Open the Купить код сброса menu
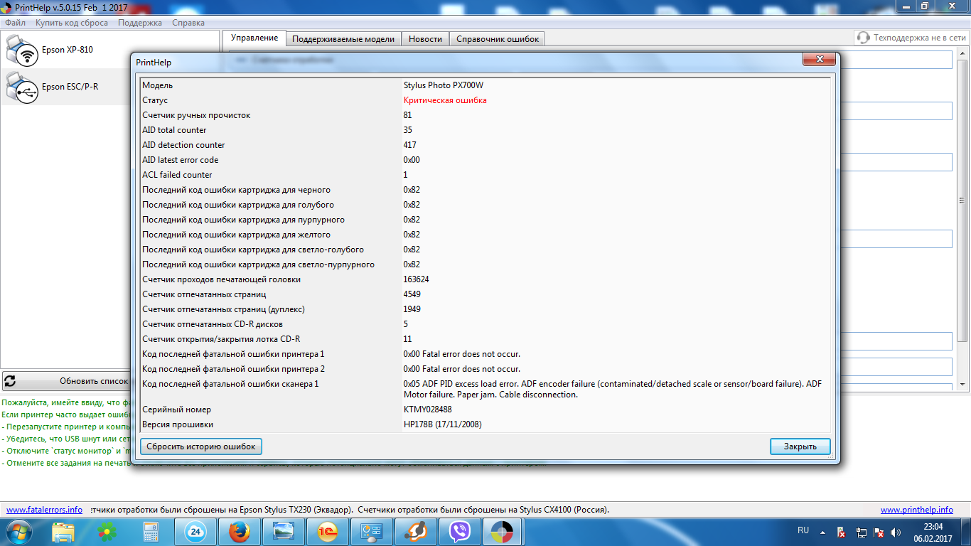Viewport: 971px width, 546px height. tap(72, 23)
